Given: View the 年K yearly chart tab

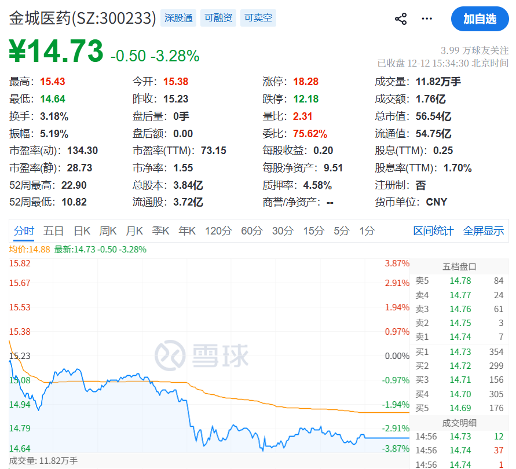Looking at the screenshot, I should point(186,230).
